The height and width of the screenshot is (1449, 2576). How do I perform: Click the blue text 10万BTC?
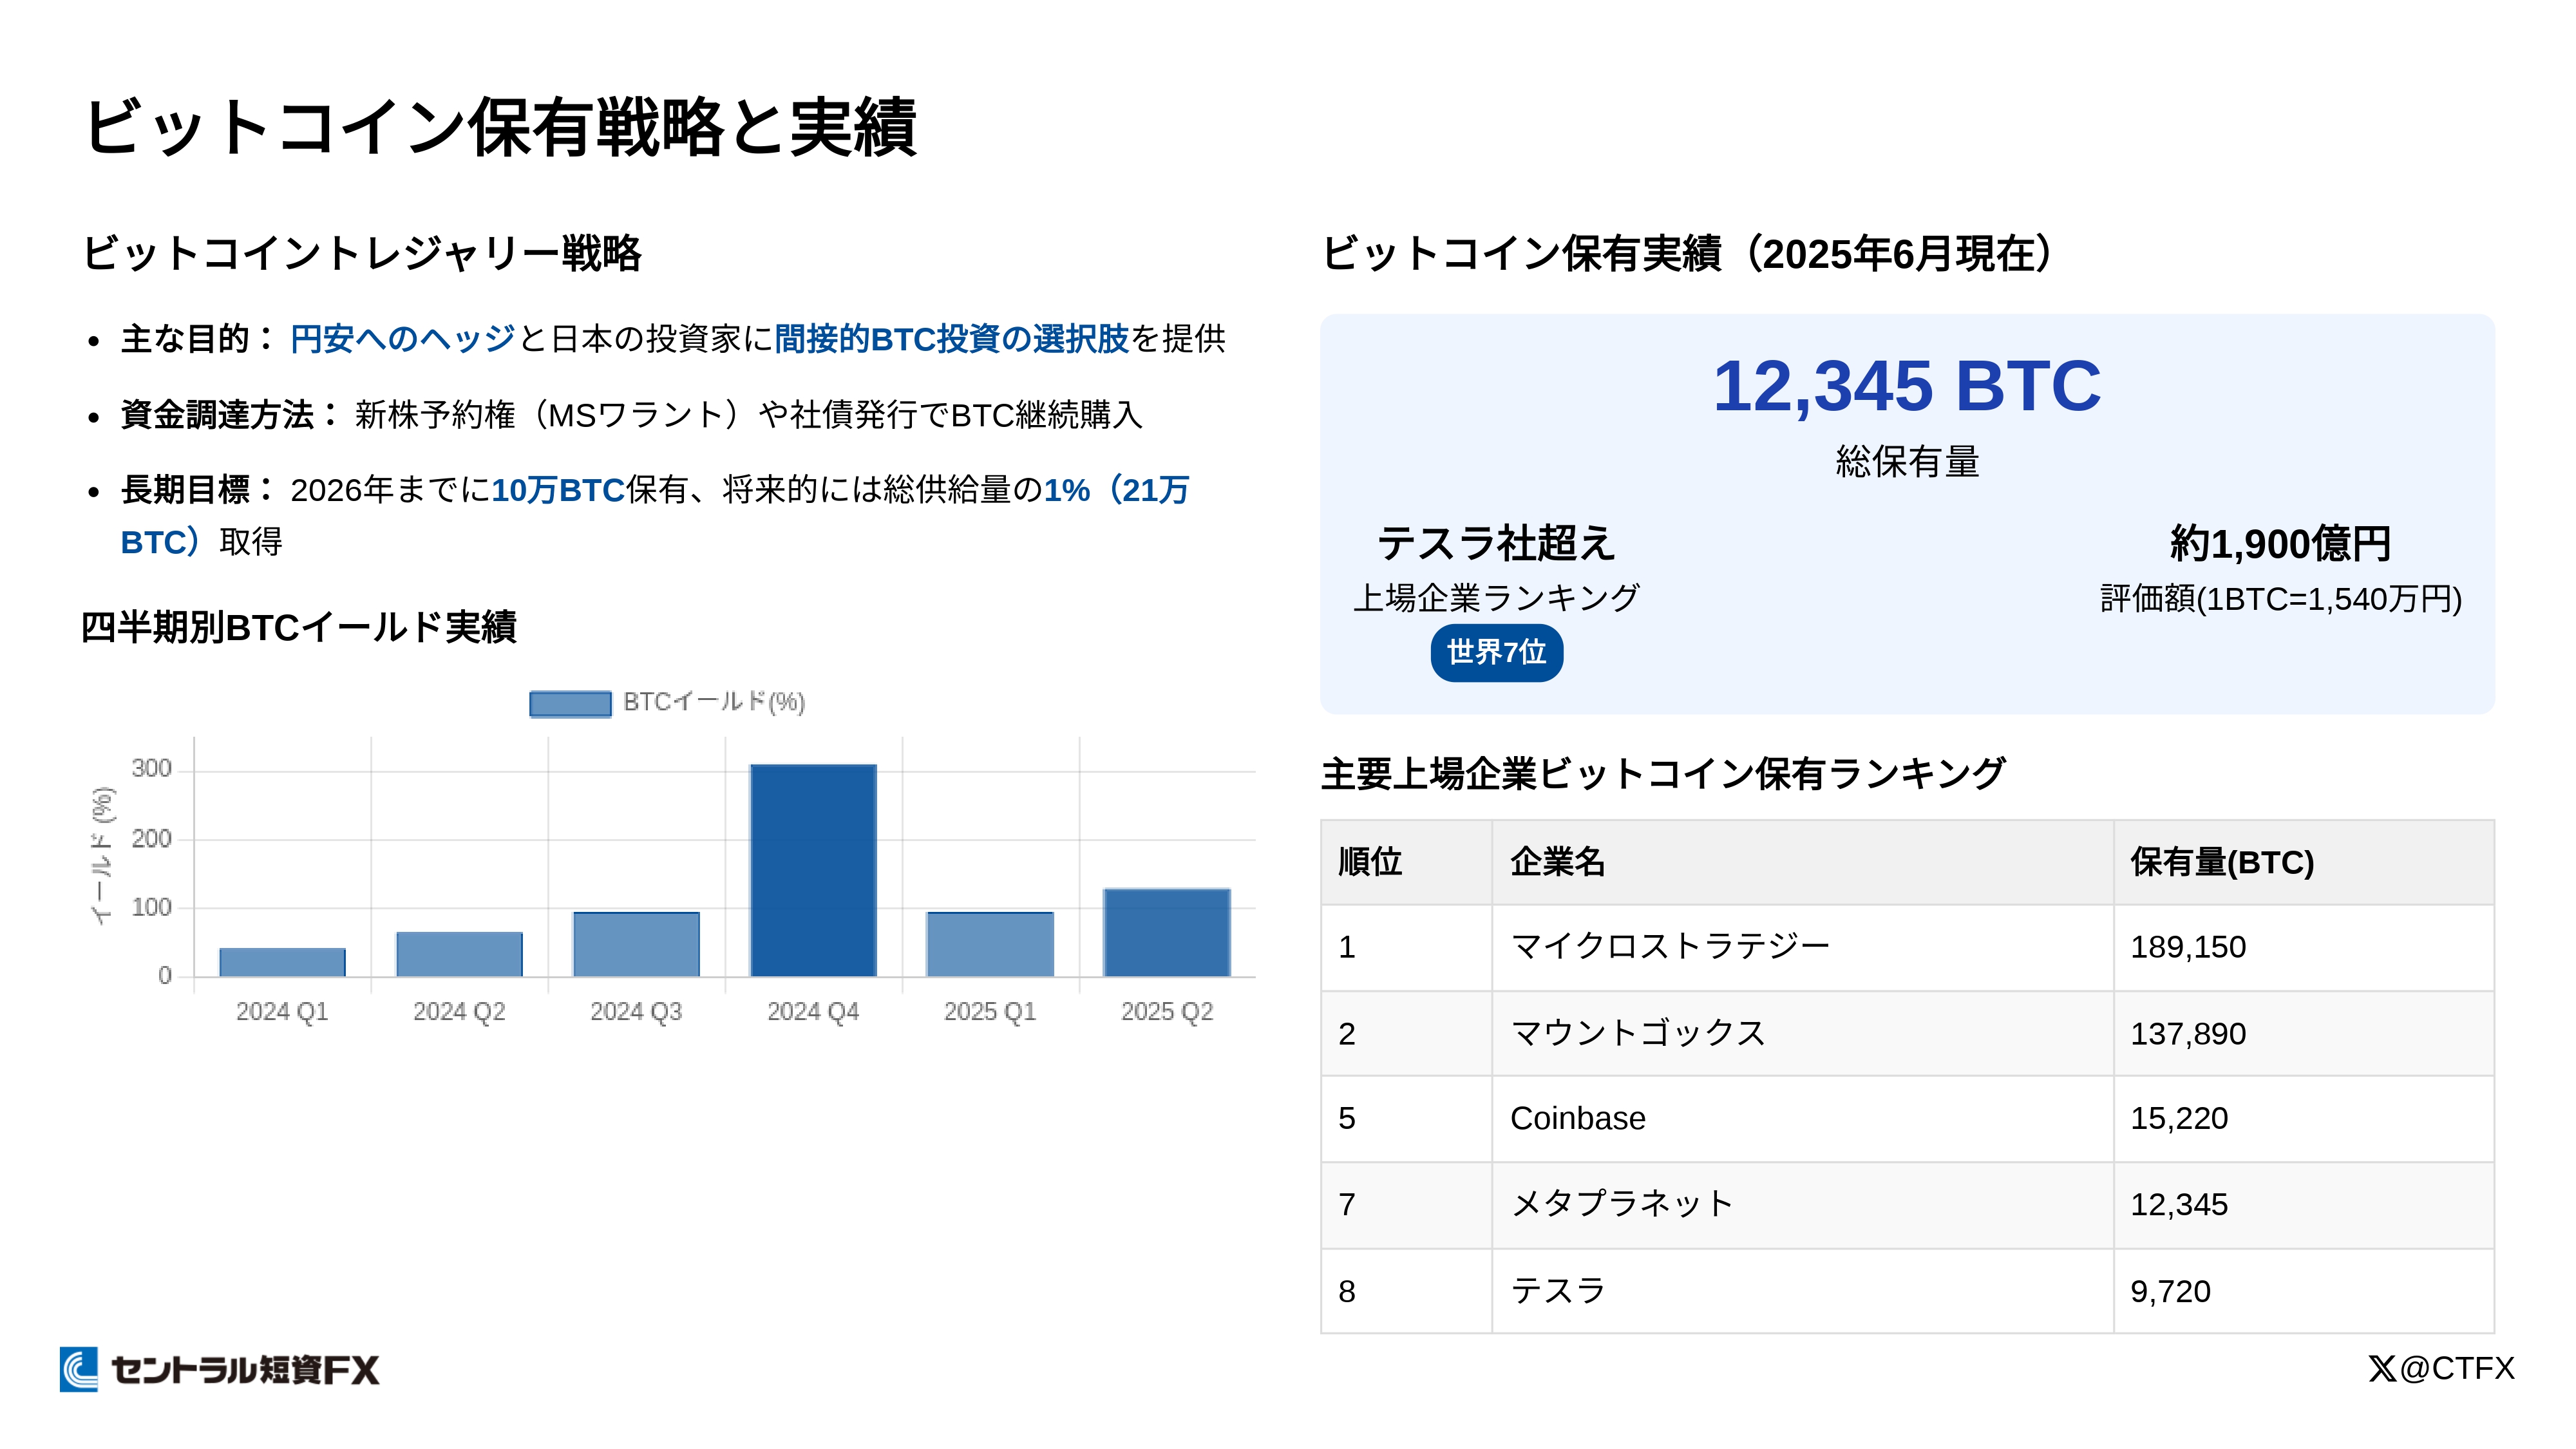pos(558,490)
